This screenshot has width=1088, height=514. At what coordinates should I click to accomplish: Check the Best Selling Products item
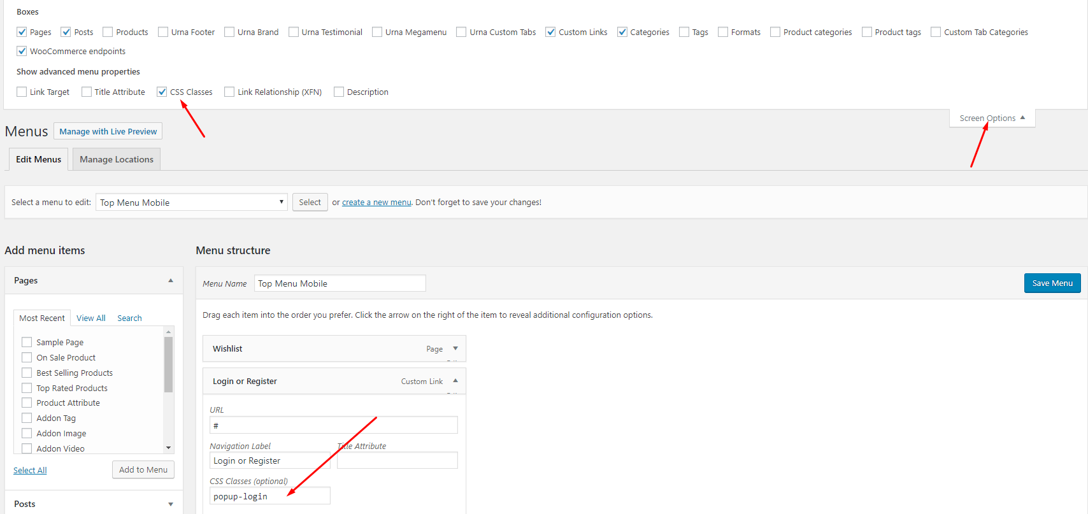pyautogui.click(x=27, y=373)
